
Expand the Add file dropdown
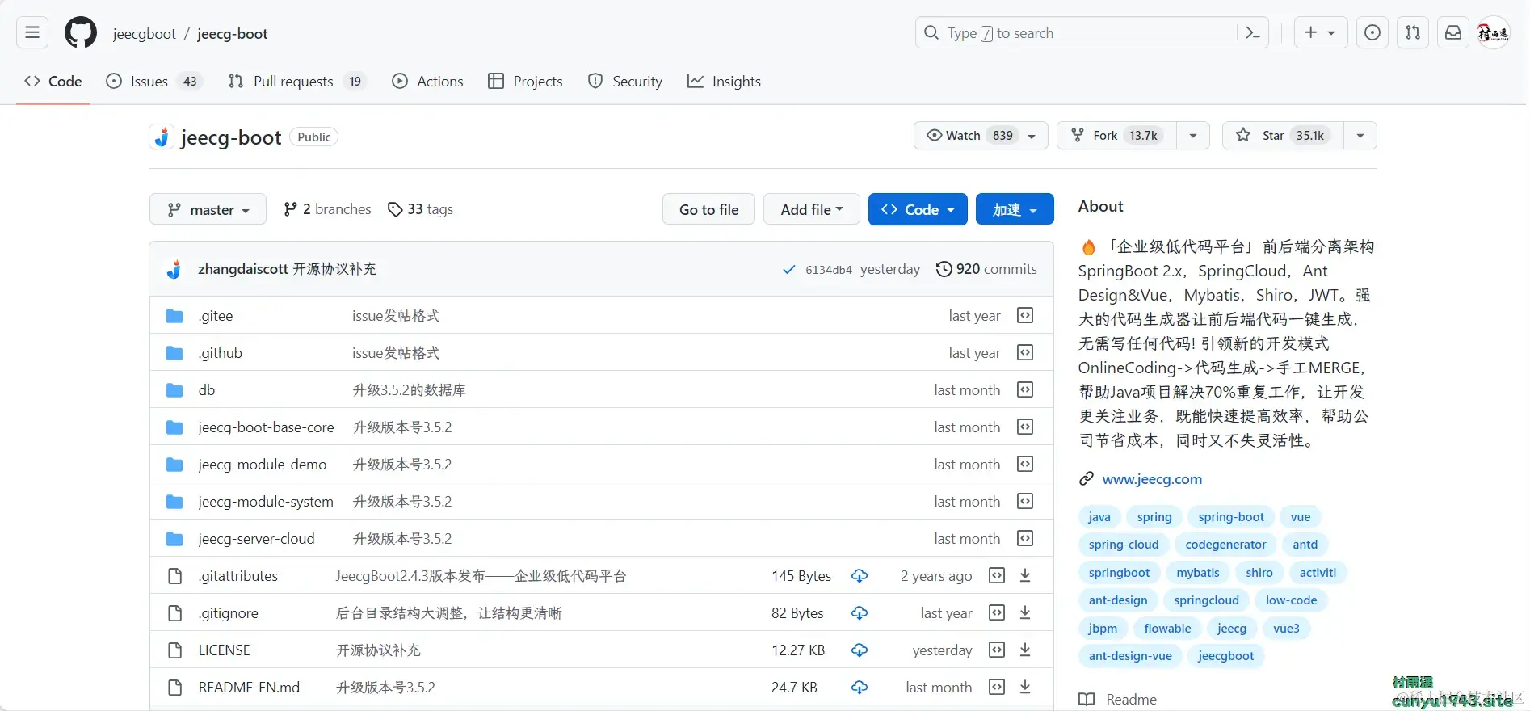[811, 209]
